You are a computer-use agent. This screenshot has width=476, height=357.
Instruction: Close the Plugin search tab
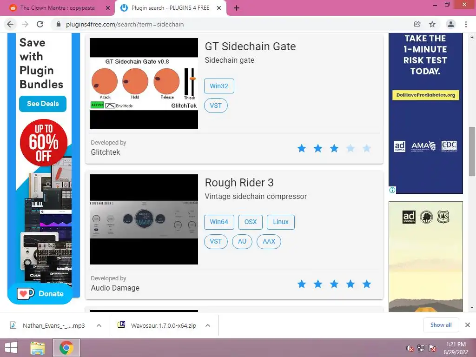(x=219, y=8)
